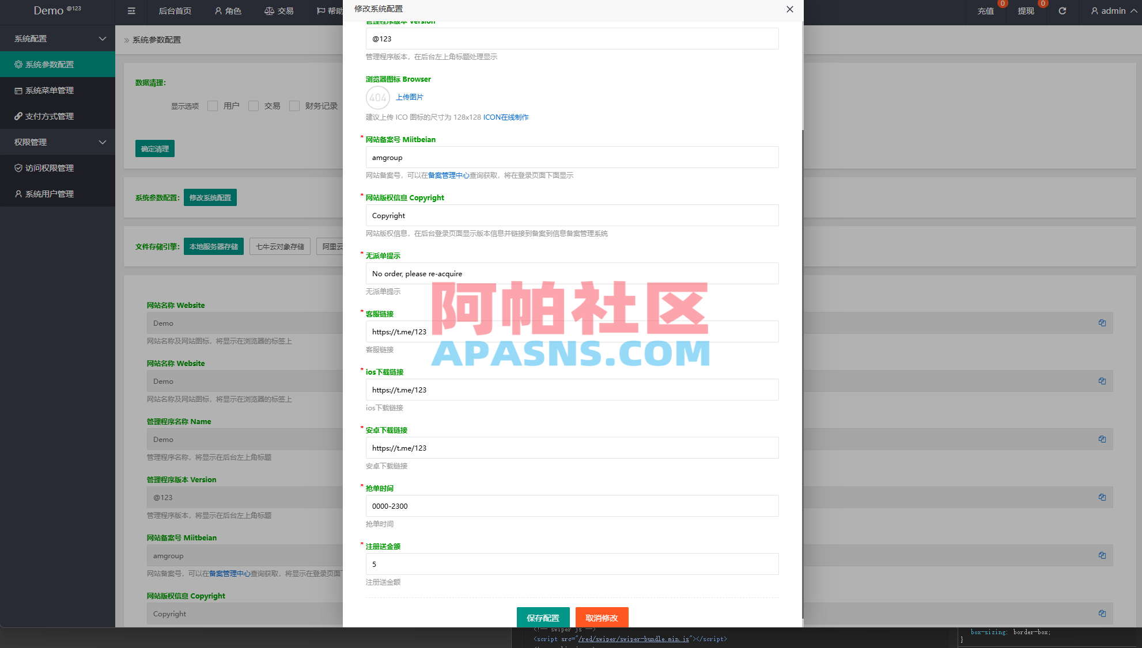Open the admin account dropdown

[x=1112, y=11]
